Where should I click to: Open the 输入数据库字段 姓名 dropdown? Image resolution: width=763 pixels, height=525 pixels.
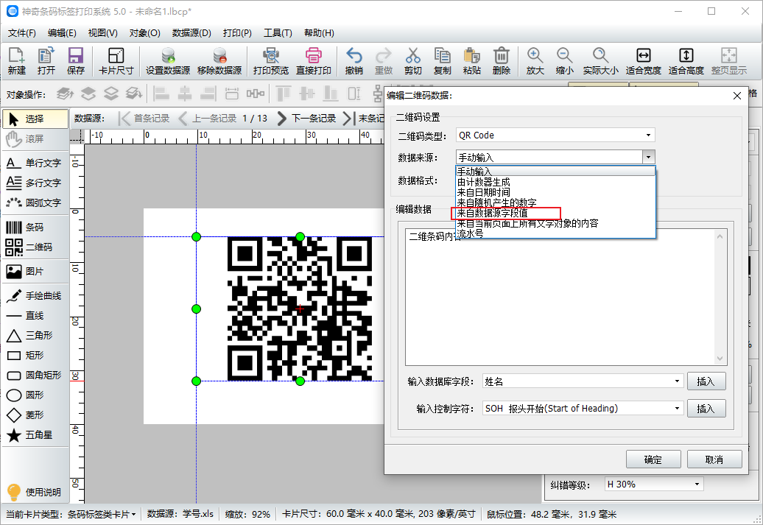tap(583, 381)
